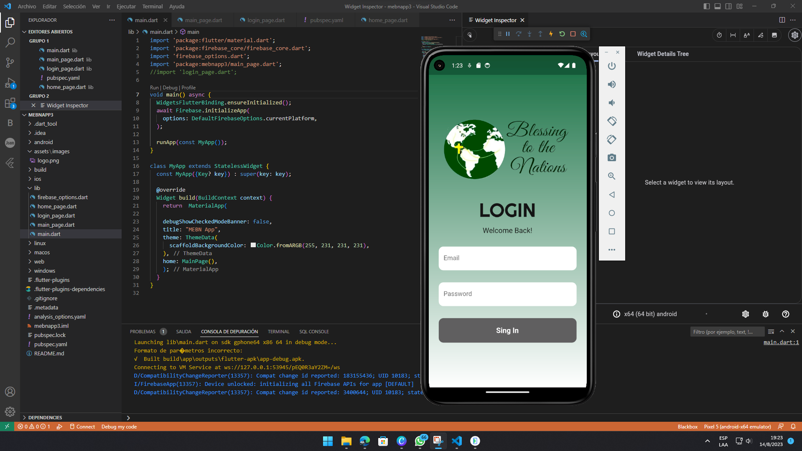Click the color swatch before Color.fromARGB
The height and width of the screenshot is (451, 802).
point(253,245)
